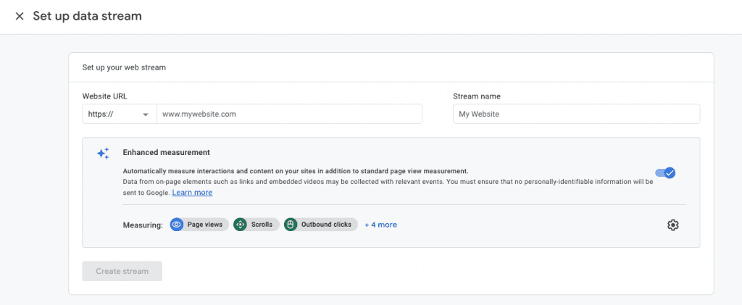This screenshot has height=305, width=742.
Task: Show the + 4 more measurements
Action: click(x=381, y=225)
